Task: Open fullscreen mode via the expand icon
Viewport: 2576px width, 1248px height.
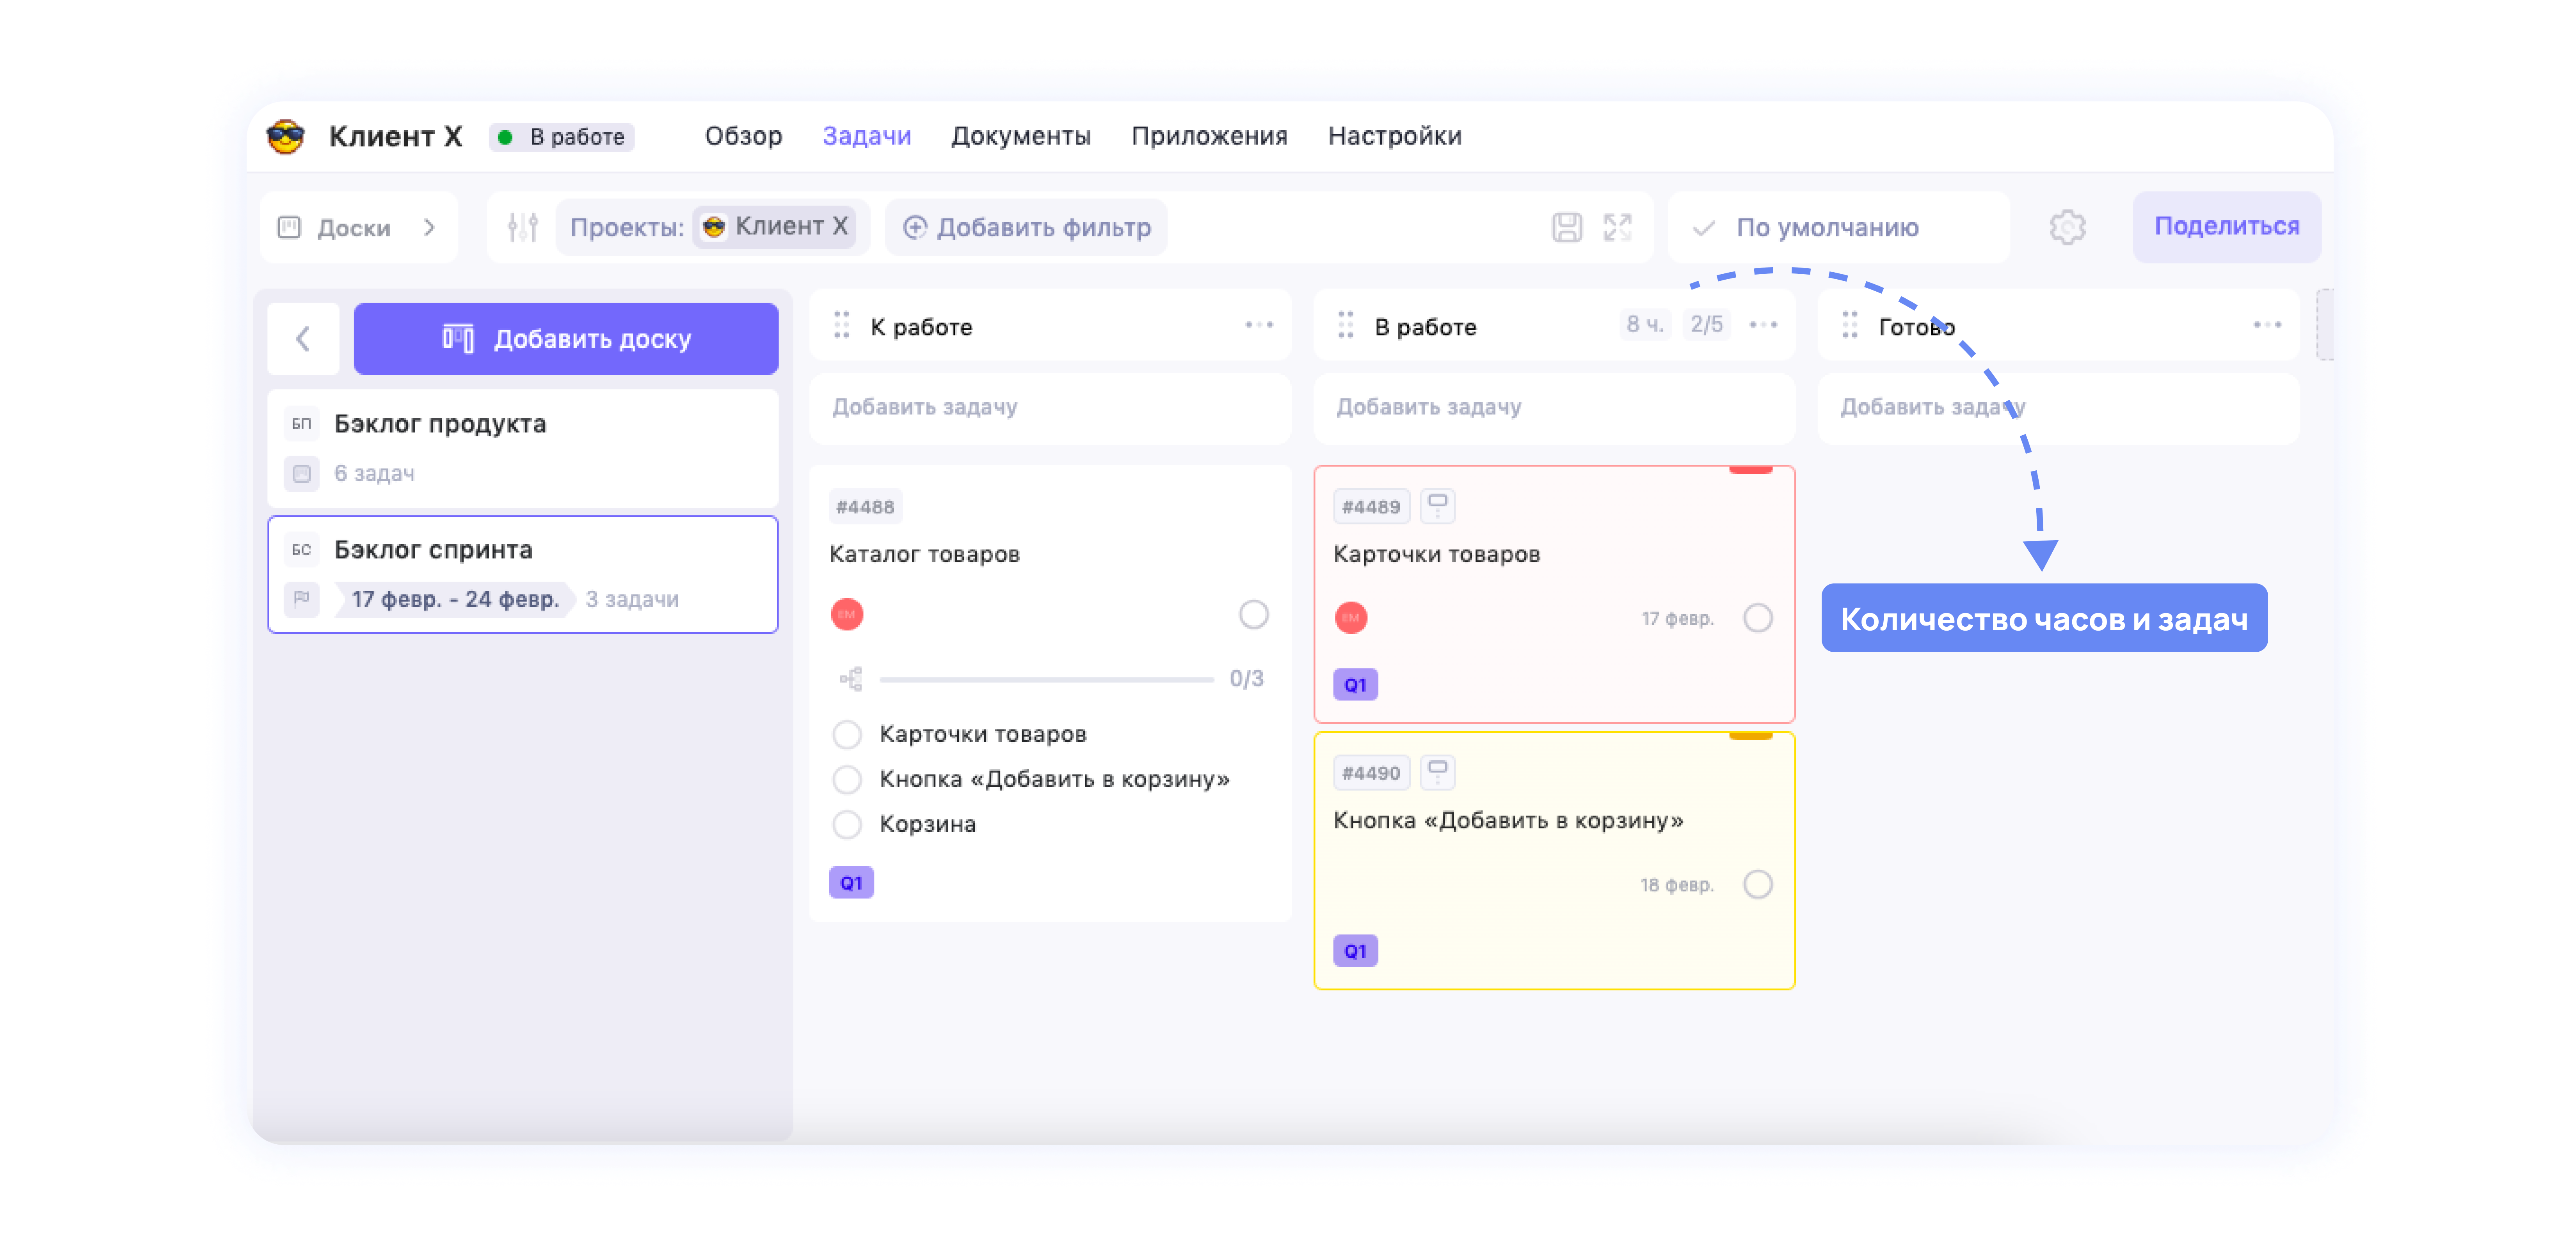Action: tap(1617, 227)
